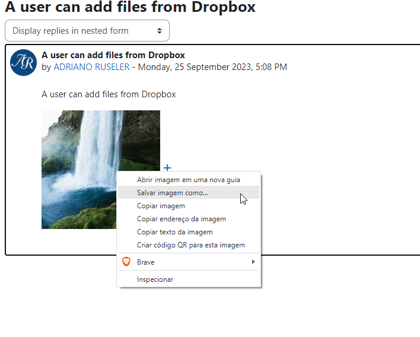Choose 'Inspecionar' in the context menu
This screenshot has width=420, height=337.
tap(189, 279)
